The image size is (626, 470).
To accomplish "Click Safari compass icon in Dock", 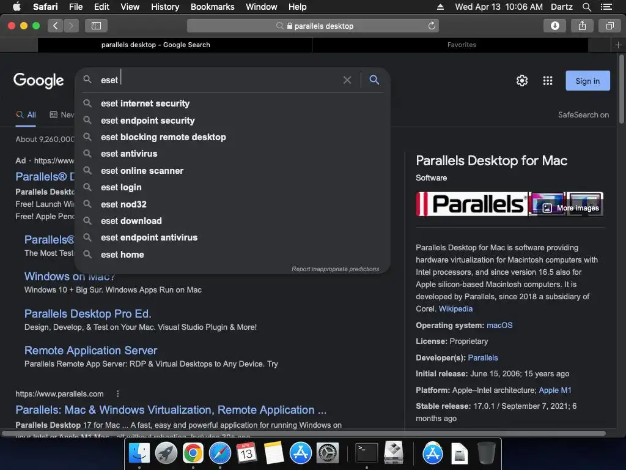I will pyautogui.click(x=219, y=453).
